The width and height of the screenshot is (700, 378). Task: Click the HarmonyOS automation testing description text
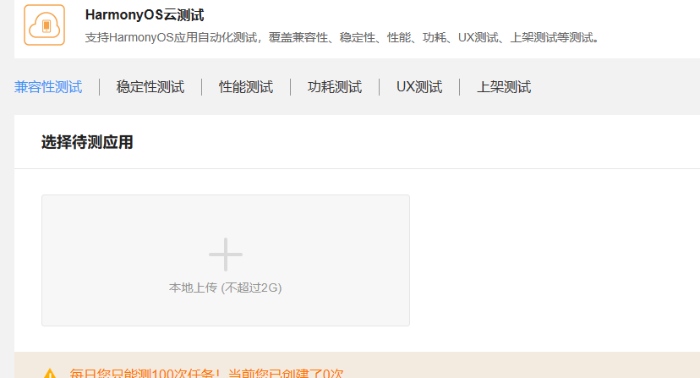(342, 37)
